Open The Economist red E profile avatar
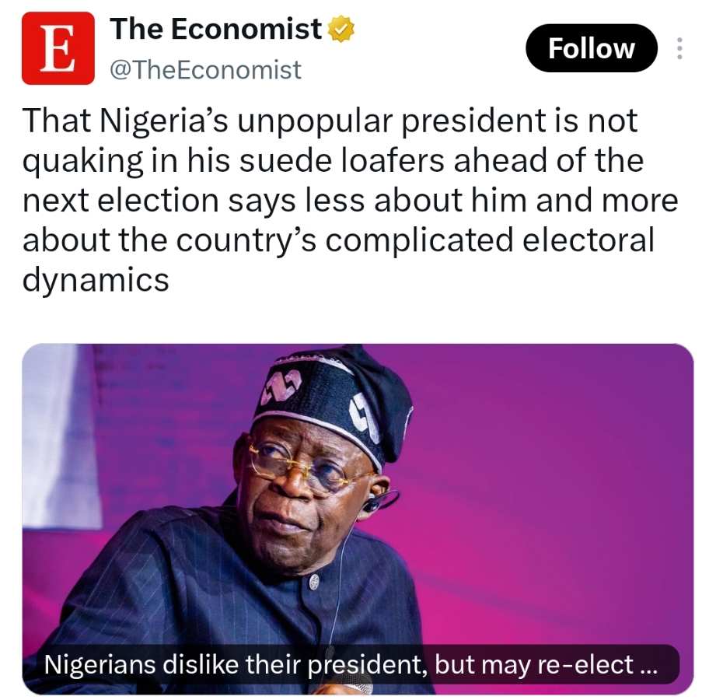 [58, 48]
